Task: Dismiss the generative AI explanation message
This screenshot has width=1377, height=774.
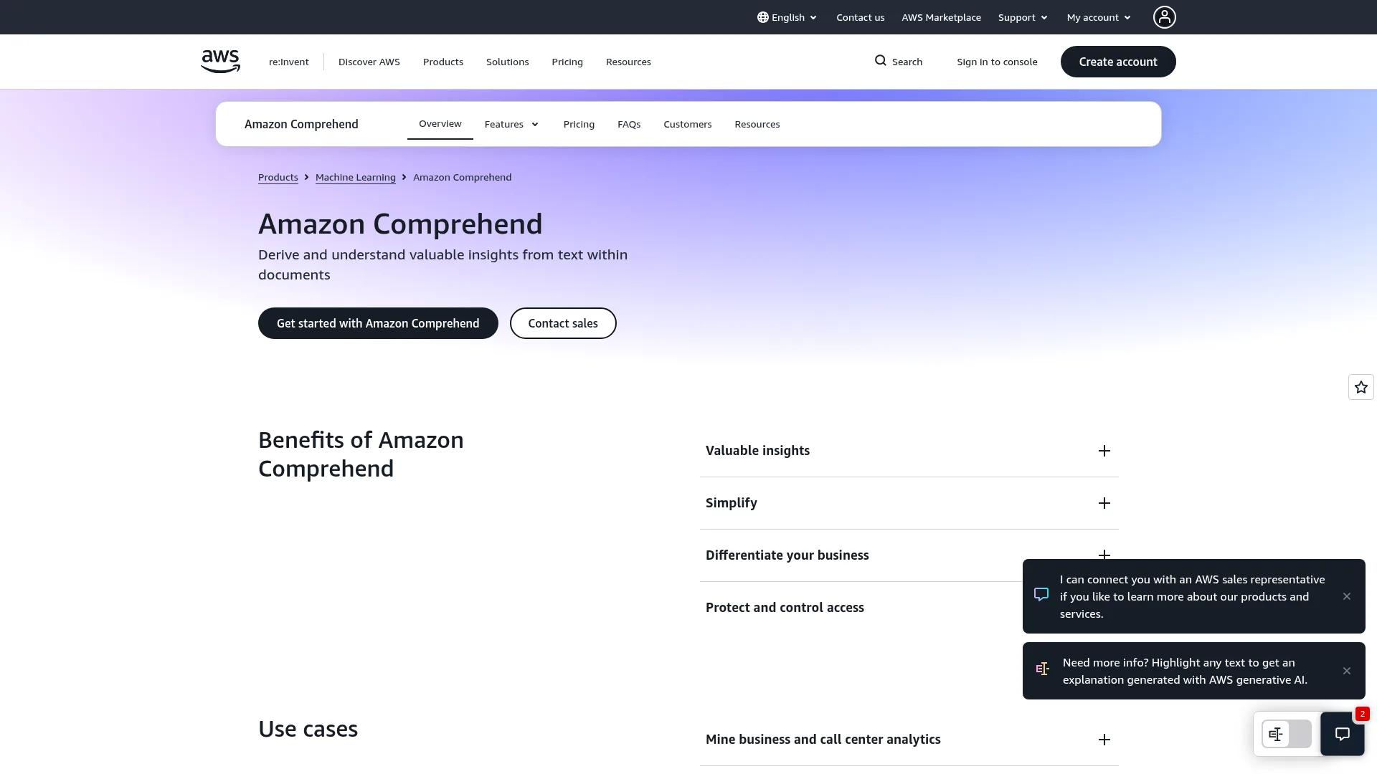Action: tap(1346, 671)
